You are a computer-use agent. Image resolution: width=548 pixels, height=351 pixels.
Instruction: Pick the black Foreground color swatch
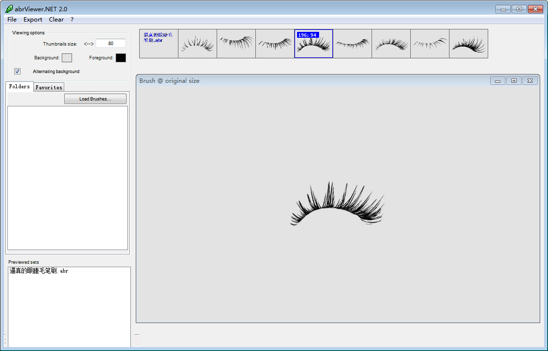point(121,58)
